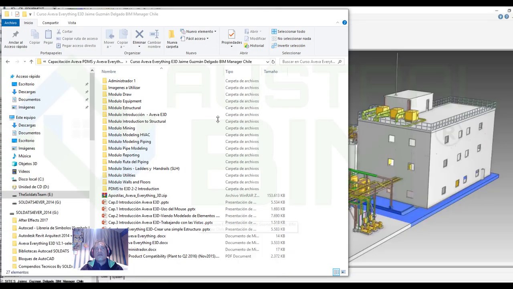
Task: Click Capacitación Aveva PDMS breadcrumb segment
Action: [x=86, y=62]
